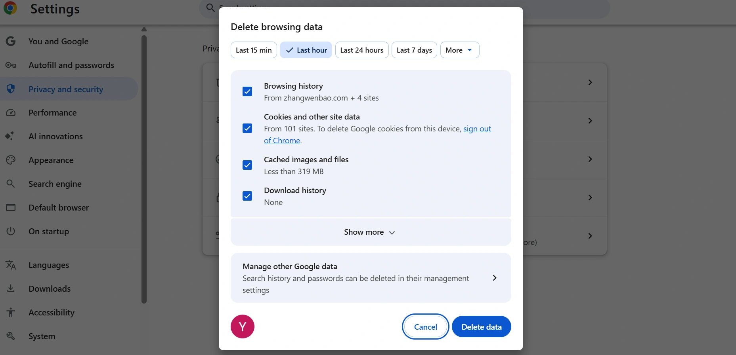
Task: Open fifth privacy settings row chevron behind dialog
Action: (590, 236)
